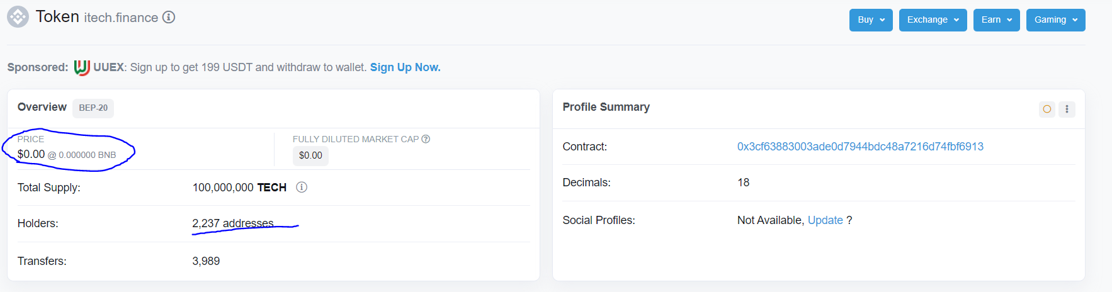Click info icon next to TECH supply

pos(302,188)
